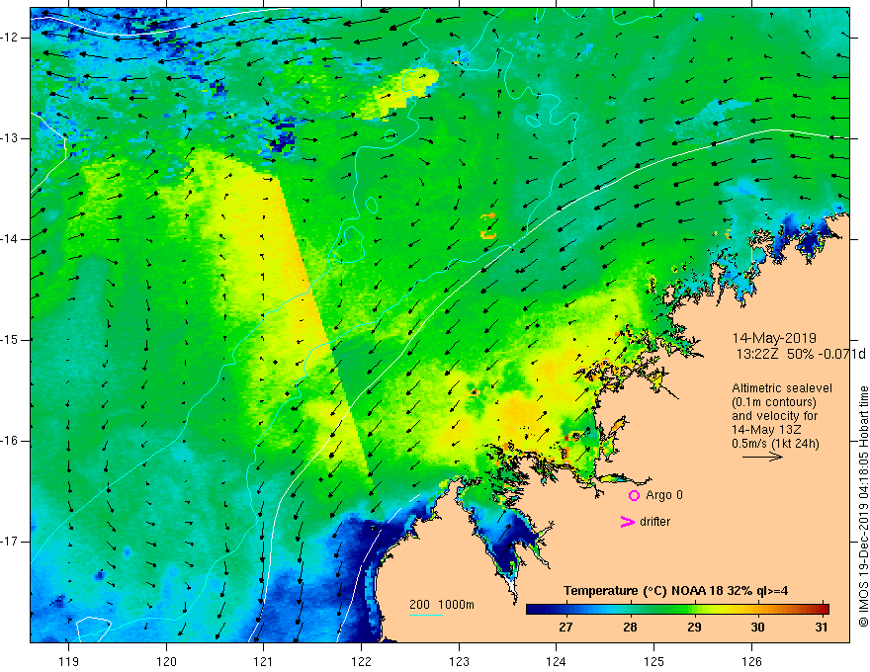Viewport: 870px width, 672px height.
Task: Click the 'Argo 0' legend label
Action: tap(664, 495)
